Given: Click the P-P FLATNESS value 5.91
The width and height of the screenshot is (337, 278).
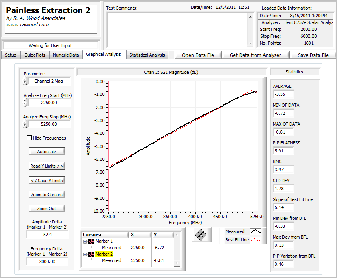Looking at the screenshot, I should pos(284,151).
